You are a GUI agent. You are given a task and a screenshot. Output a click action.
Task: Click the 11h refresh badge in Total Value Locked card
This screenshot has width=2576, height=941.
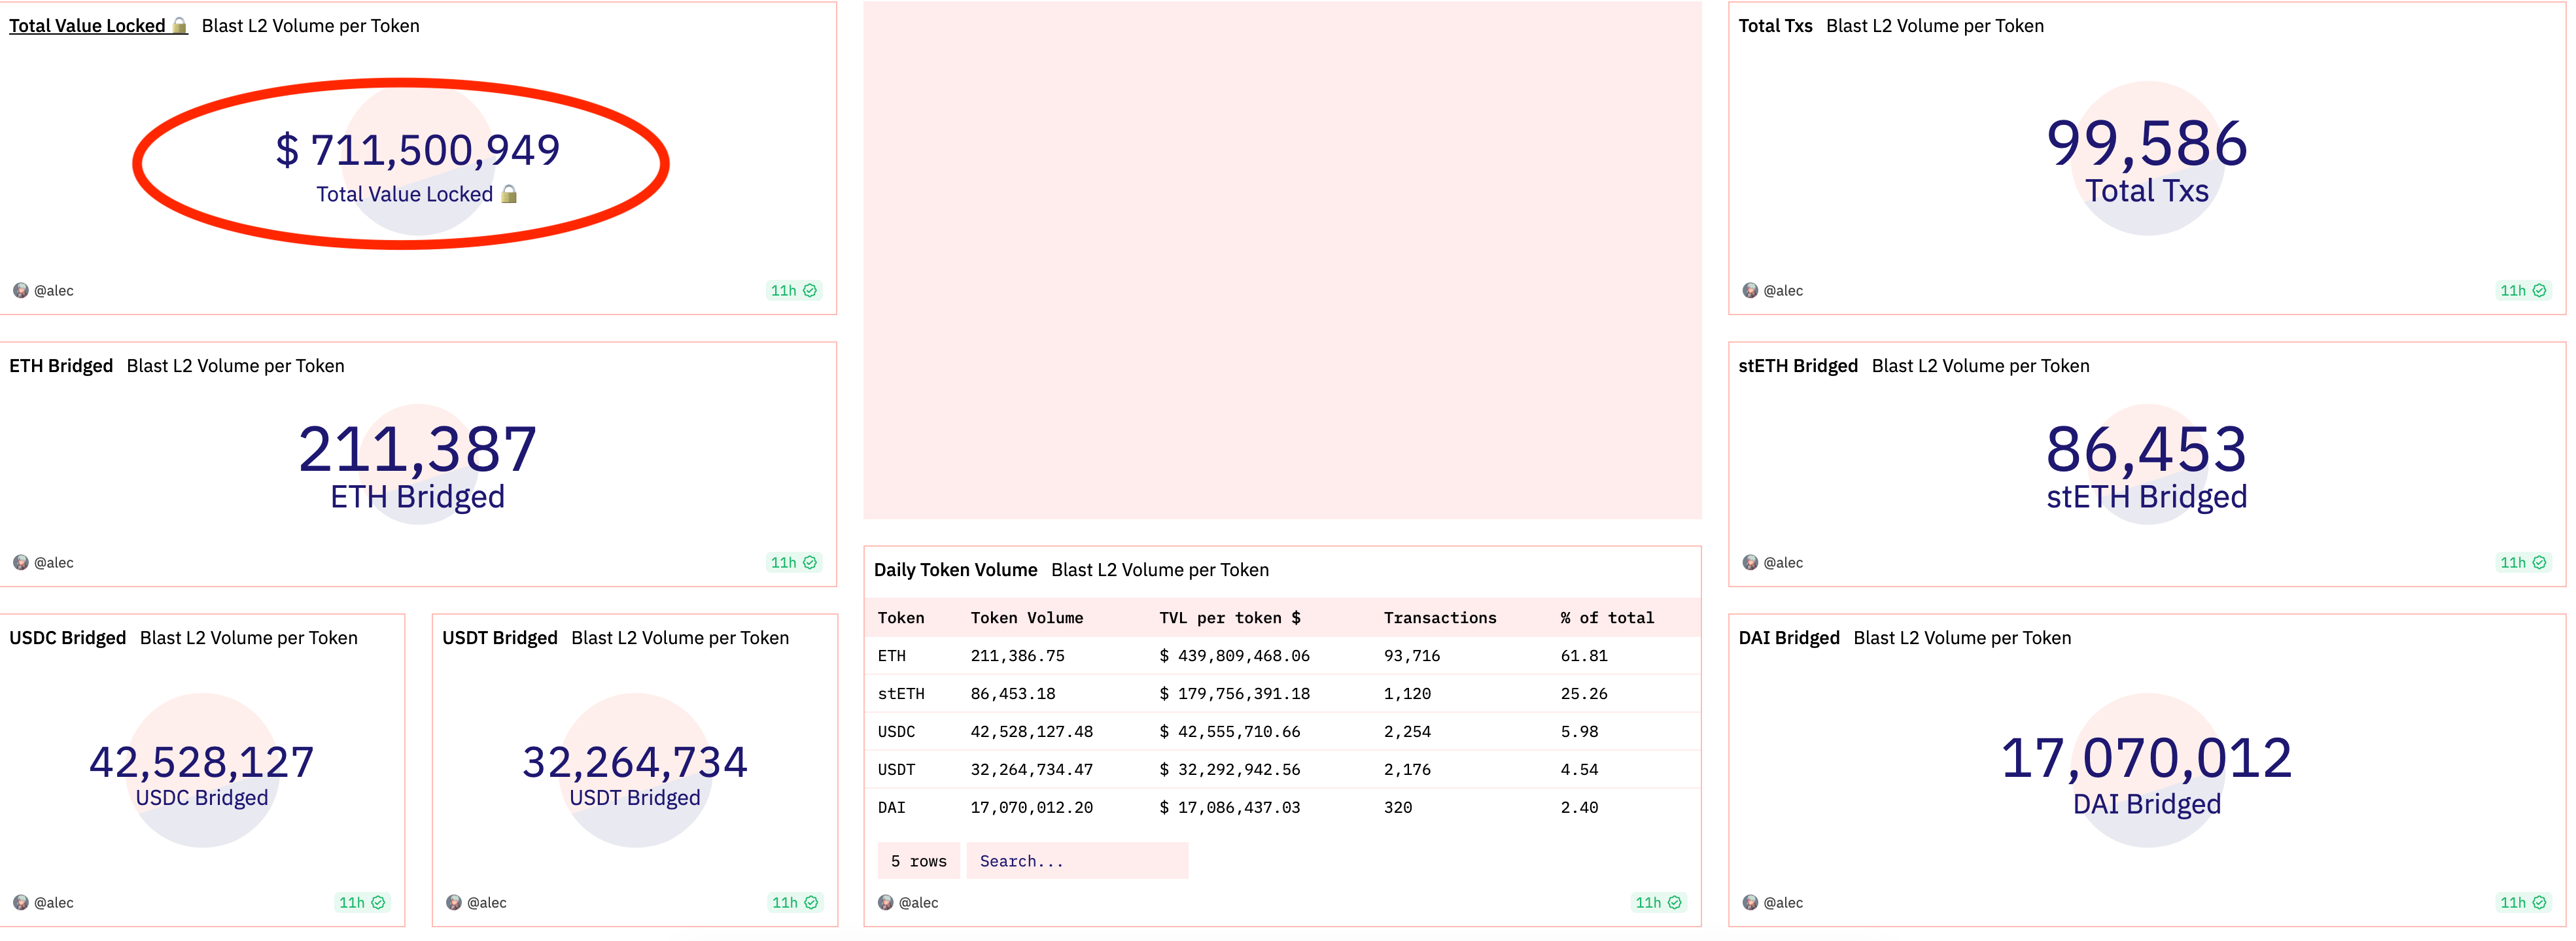794,291
